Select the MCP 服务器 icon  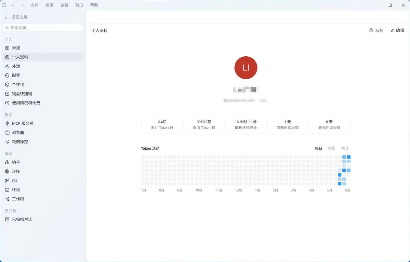(x=7, y=123)
